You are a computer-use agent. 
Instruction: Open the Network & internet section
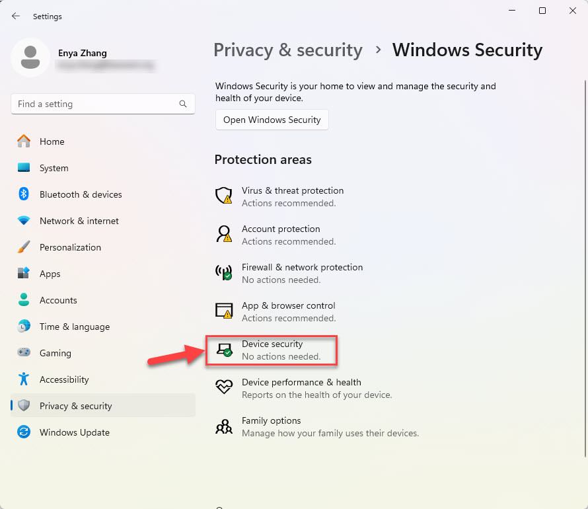(79, 221)
